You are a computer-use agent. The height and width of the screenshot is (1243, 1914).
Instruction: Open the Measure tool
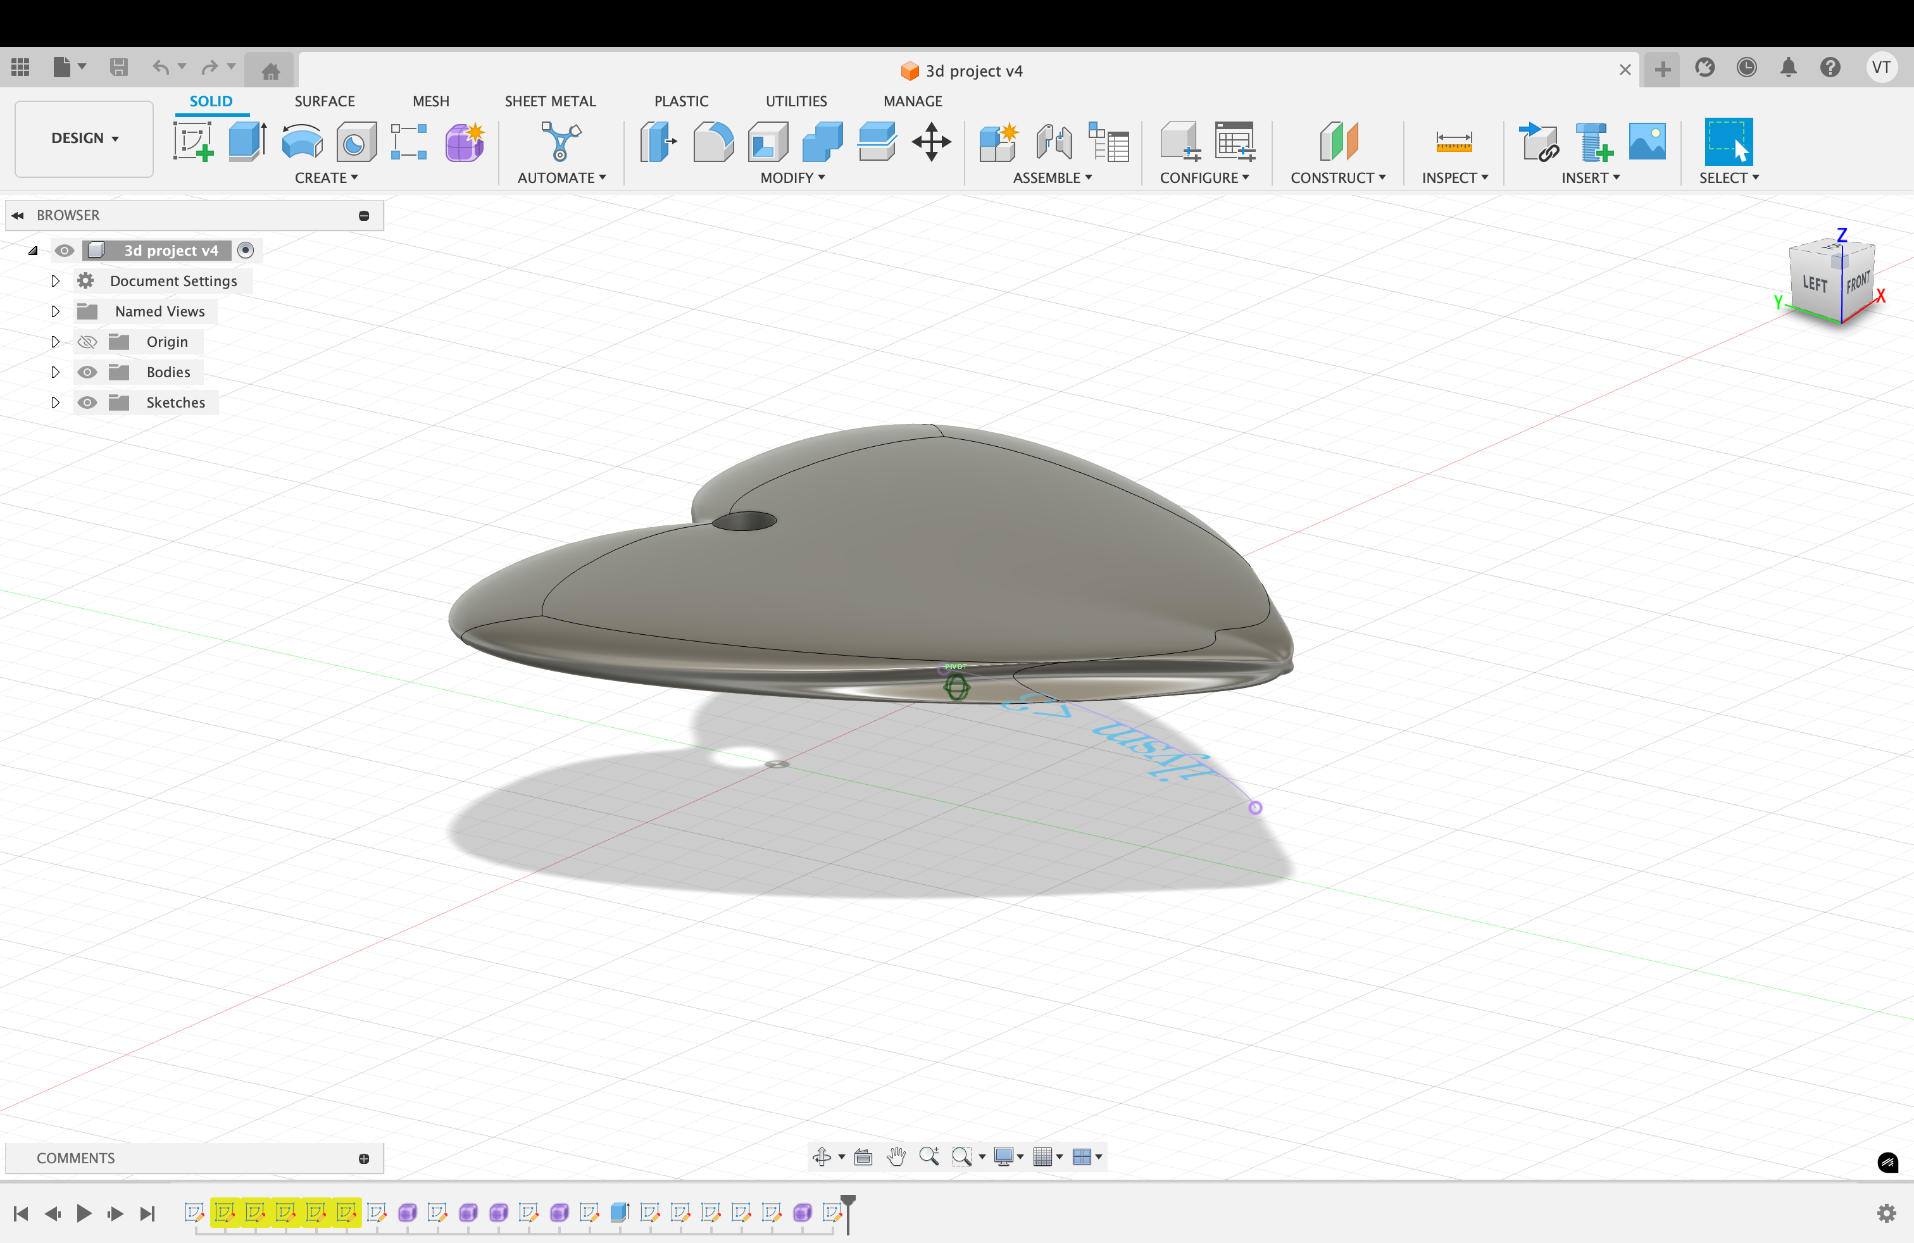[x=1453, y=142]
